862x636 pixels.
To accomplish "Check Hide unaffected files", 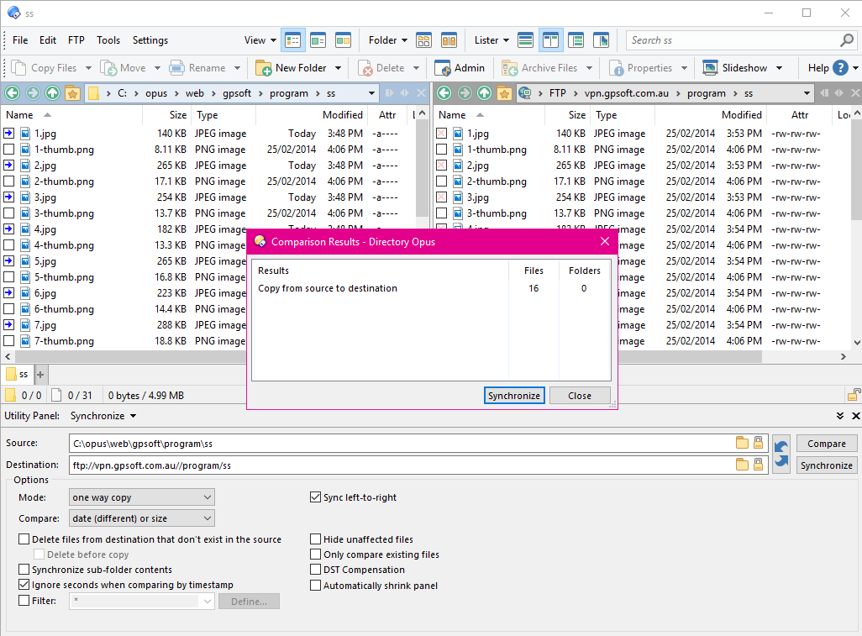I will [316, 539].
